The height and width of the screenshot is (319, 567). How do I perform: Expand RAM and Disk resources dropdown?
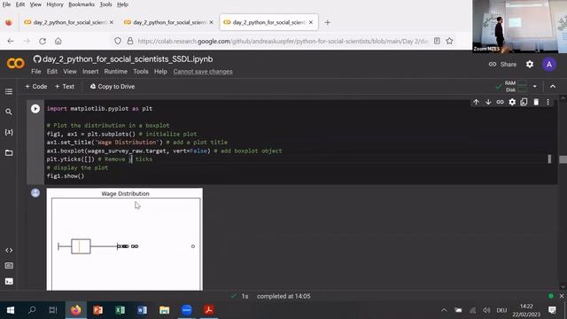[535, 87]
